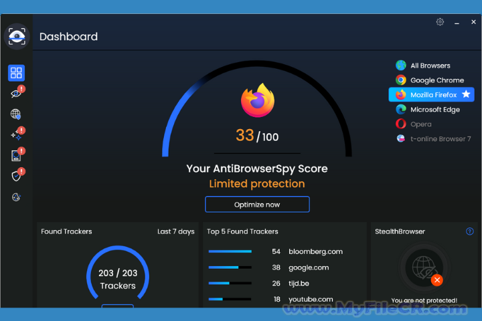The height and width of the screenshot is (321, 482).
Task: Click the AntiBrowserSpy eye logo
Action: tap(17, 36)
